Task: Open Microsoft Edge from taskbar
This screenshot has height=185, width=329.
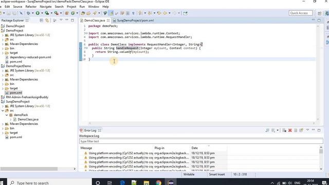Action: [122, 183]
